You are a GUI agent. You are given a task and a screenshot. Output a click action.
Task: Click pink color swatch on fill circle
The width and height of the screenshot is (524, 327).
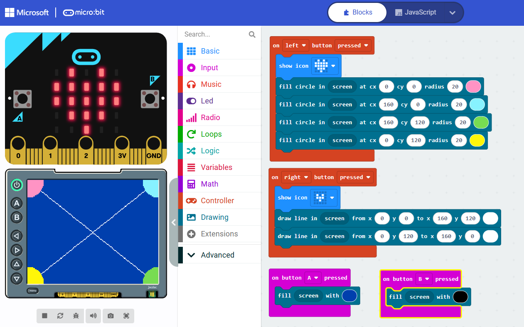pyautogui.click(x=473, y=86)
